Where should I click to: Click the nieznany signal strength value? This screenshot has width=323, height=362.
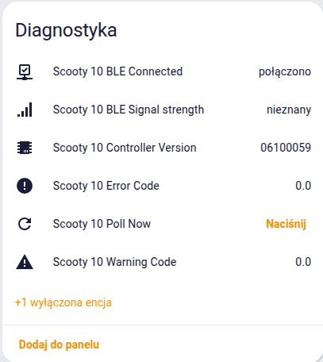pyautogui.click(x=289, y=110)
